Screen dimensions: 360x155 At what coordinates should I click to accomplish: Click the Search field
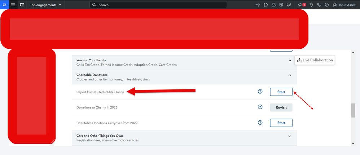[158, 5]
